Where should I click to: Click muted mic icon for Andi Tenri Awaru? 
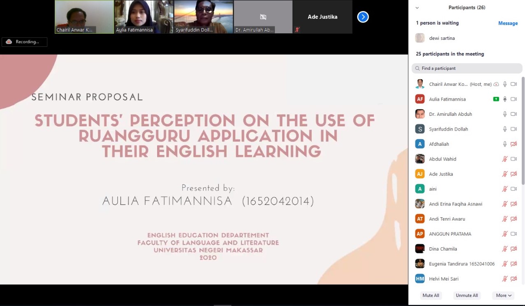pyautogui.click(x=505, y=219)
